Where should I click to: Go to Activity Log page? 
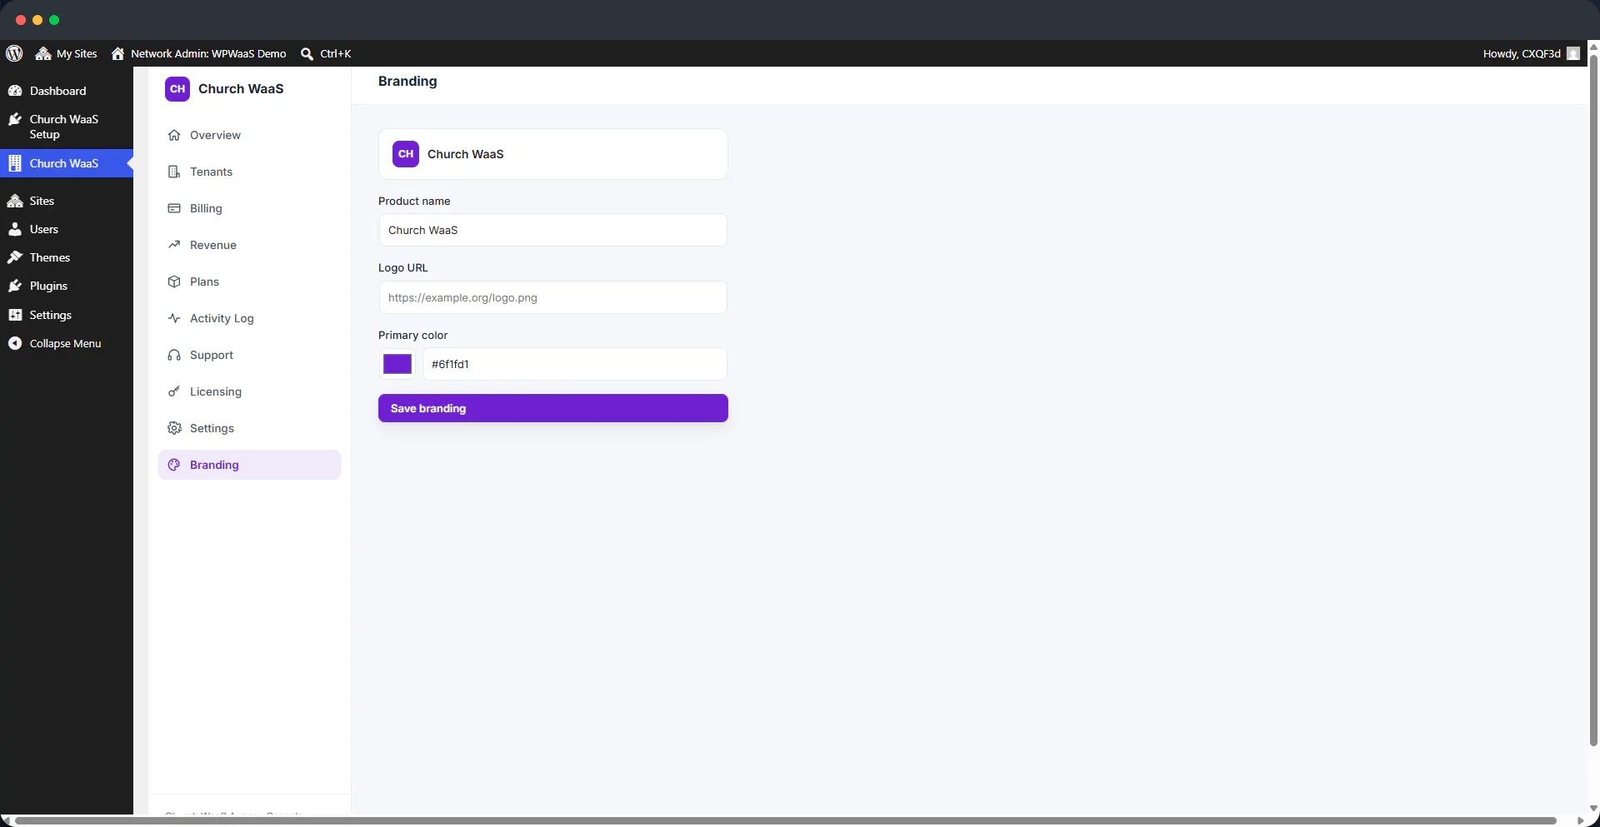pyautogui.click(x=249, y=318)
